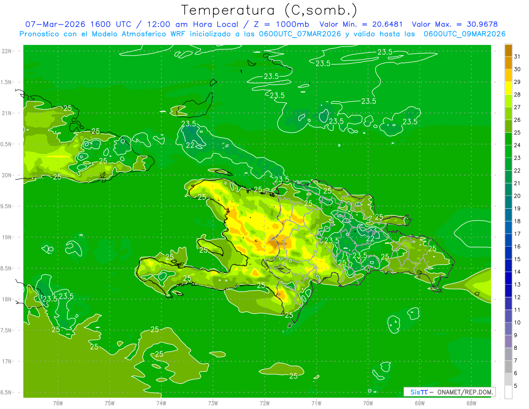
Task: Click colorbar label '11'
Action: [x=518, y=310]
